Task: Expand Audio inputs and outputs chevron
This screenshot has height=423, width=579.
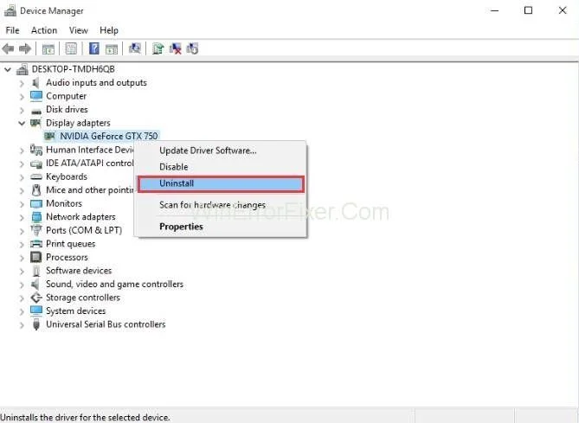Action: point(22,83)
